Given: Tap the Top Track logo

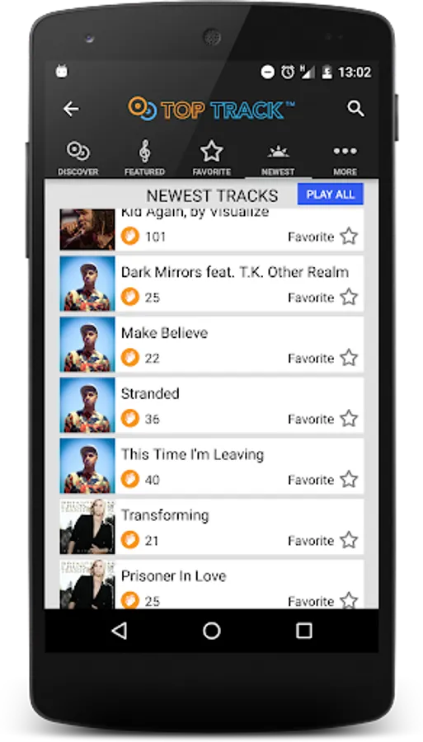Looking at the screenshot, I should [x=211, y=109].
